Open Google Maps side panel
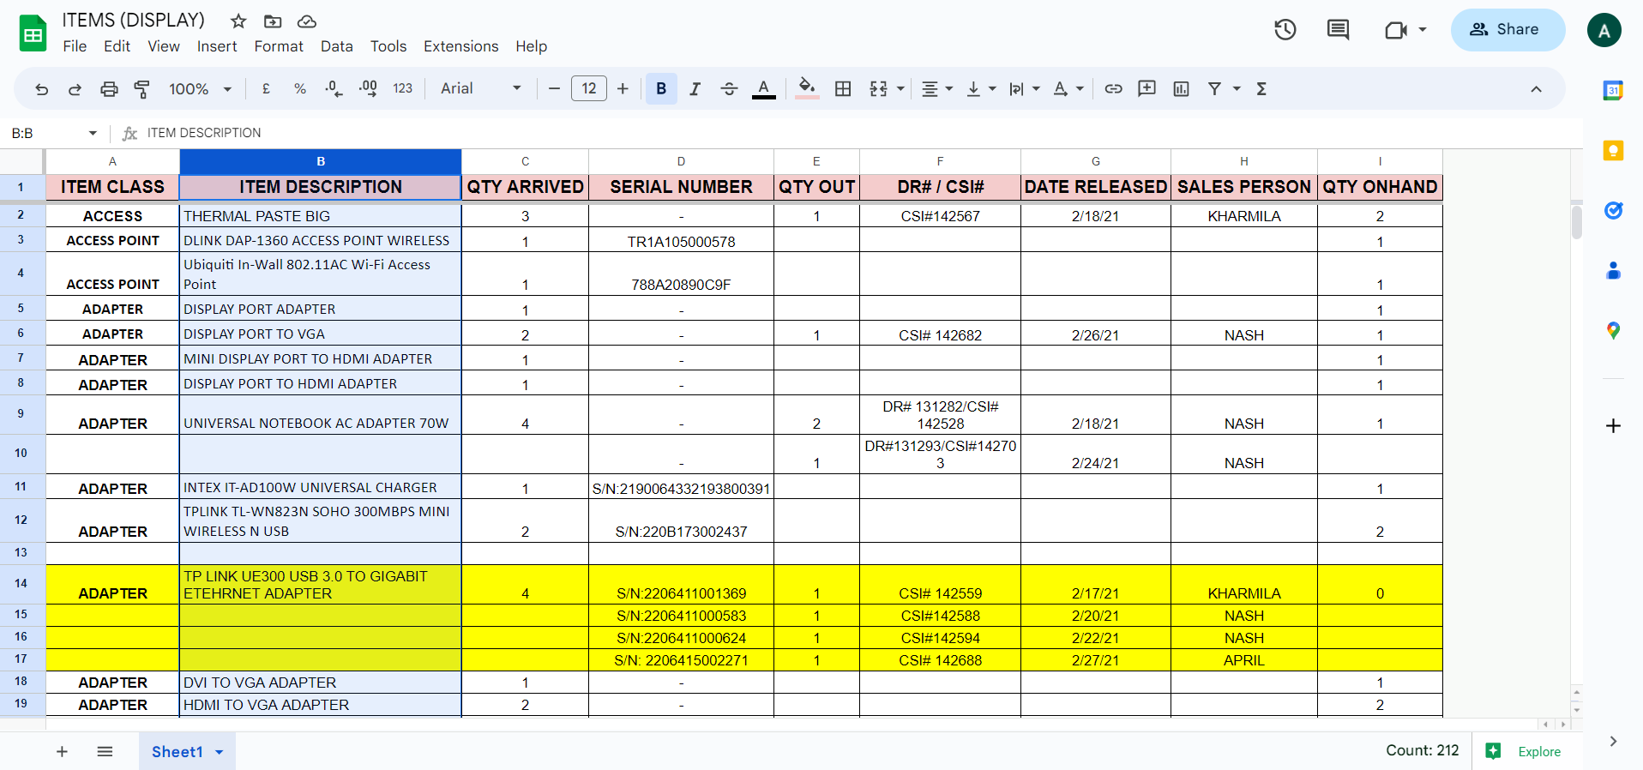The height and width of the screenshot is (770, 1643). click(1613, 331)
